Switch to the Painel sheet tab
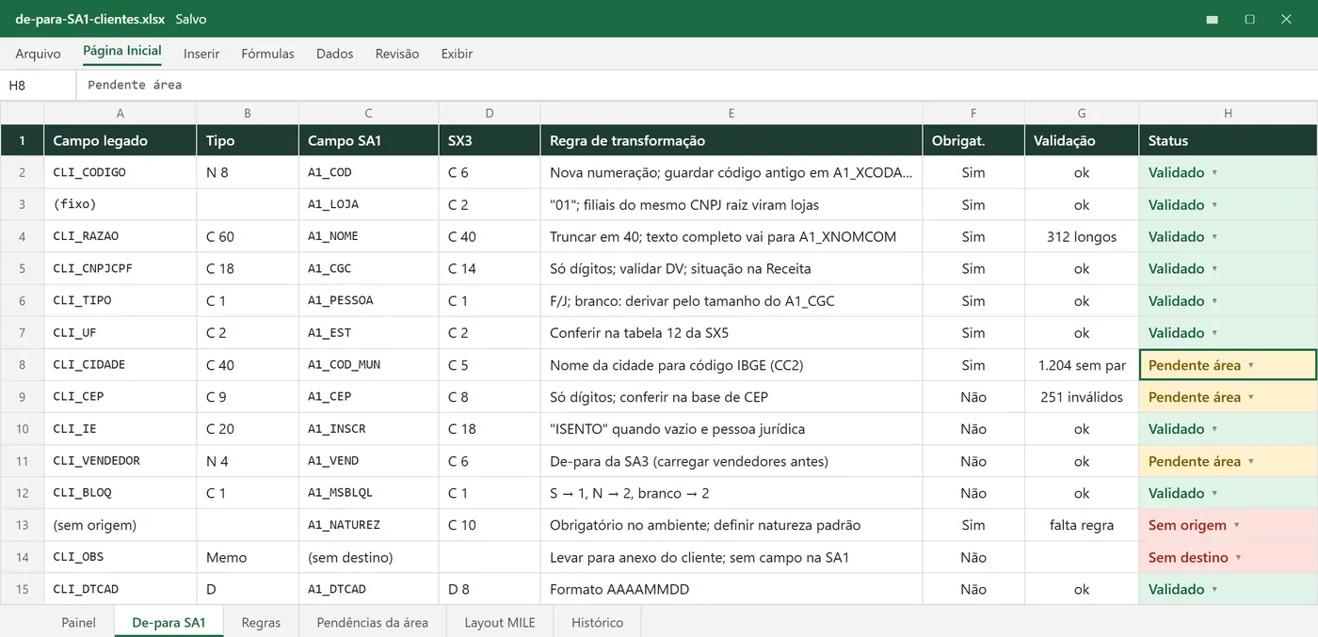This screenshot has width=1318, height=637. tap(79, 622)
